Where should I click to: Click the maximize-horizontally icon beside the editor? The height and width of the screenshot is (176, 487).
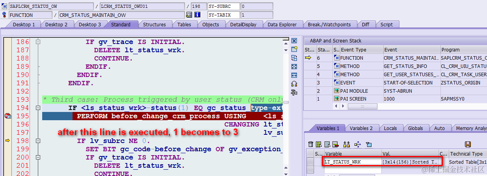pyautogui.click(x=294, y=75)
